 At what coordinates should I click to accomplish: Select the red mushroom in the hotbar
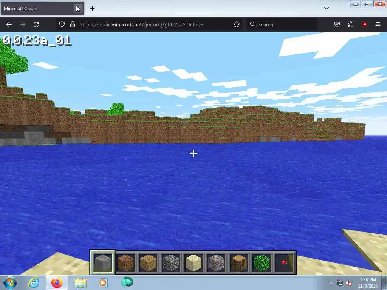click(x=284, y=263)
